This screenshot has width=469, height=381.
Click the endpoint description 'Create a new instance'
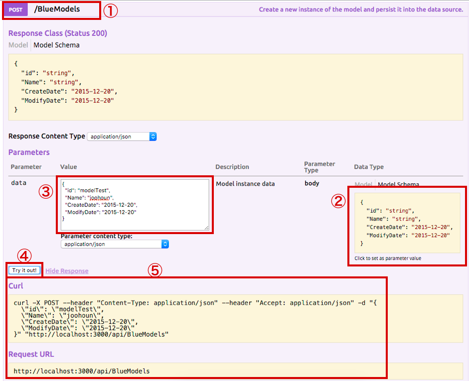point(361,9)
